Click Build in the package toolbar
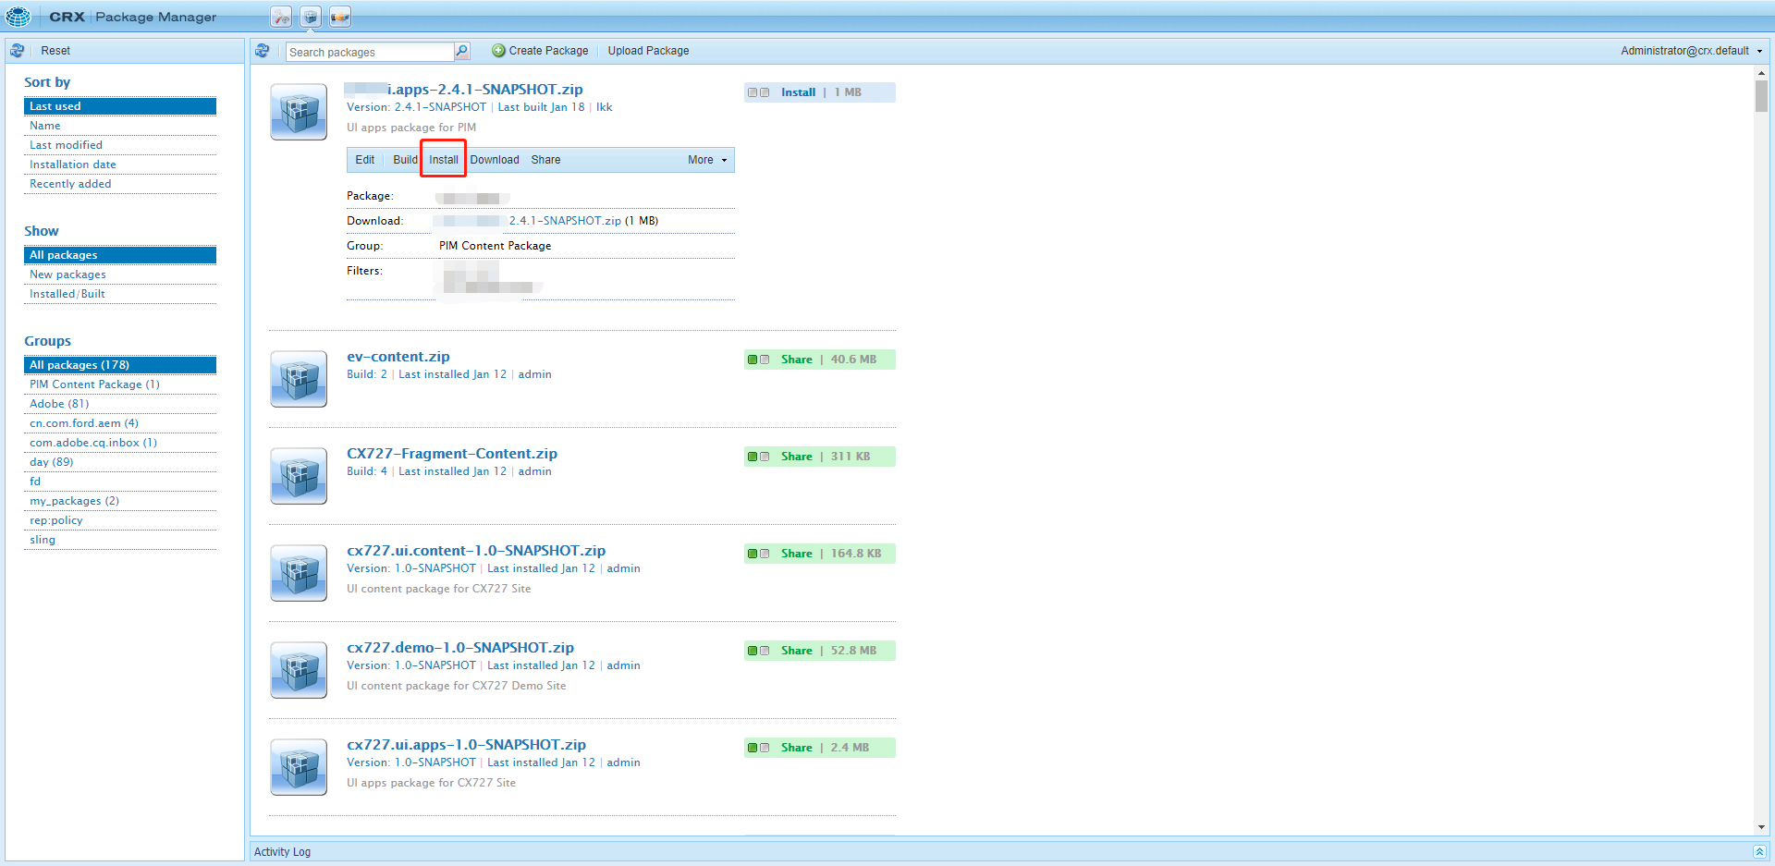This screenshot has height=866, width=1775. (405, 160)
